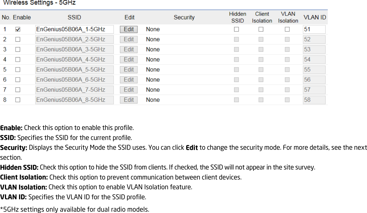The width and height of the screenshot is (367, 213).
Task: Click Security value None in row 8
Action: 153,100
